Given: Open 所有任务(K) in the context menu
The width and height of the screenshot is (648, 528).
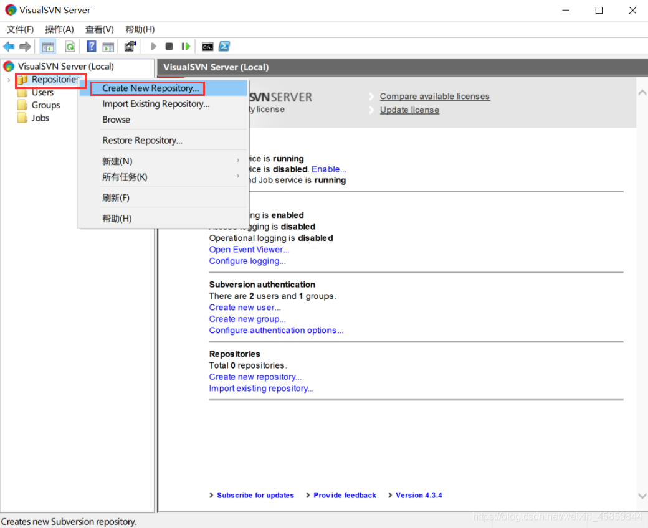Looking at the screenshot, I should (x=164, y=177).
